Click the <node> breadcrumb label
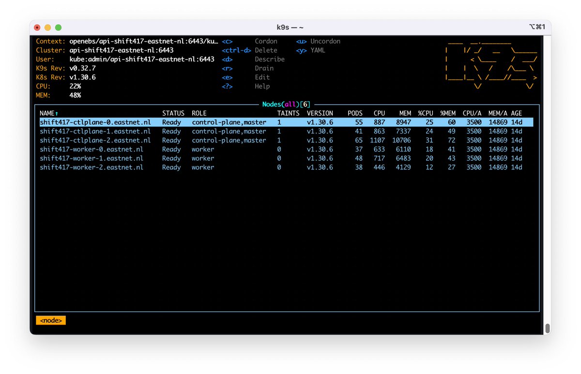 51,320
